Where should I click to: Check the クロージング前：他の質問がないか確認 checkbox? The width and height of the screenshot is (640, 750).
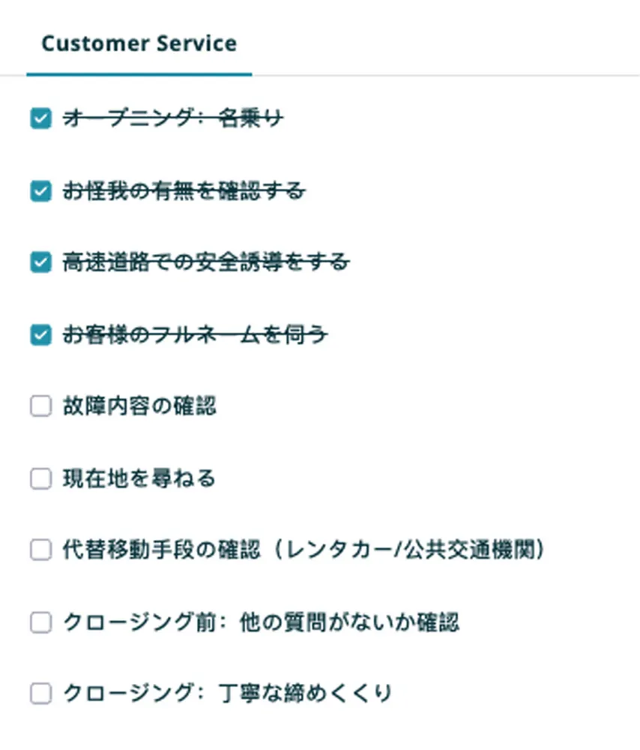pyautogui.click(x=40, y=622)
